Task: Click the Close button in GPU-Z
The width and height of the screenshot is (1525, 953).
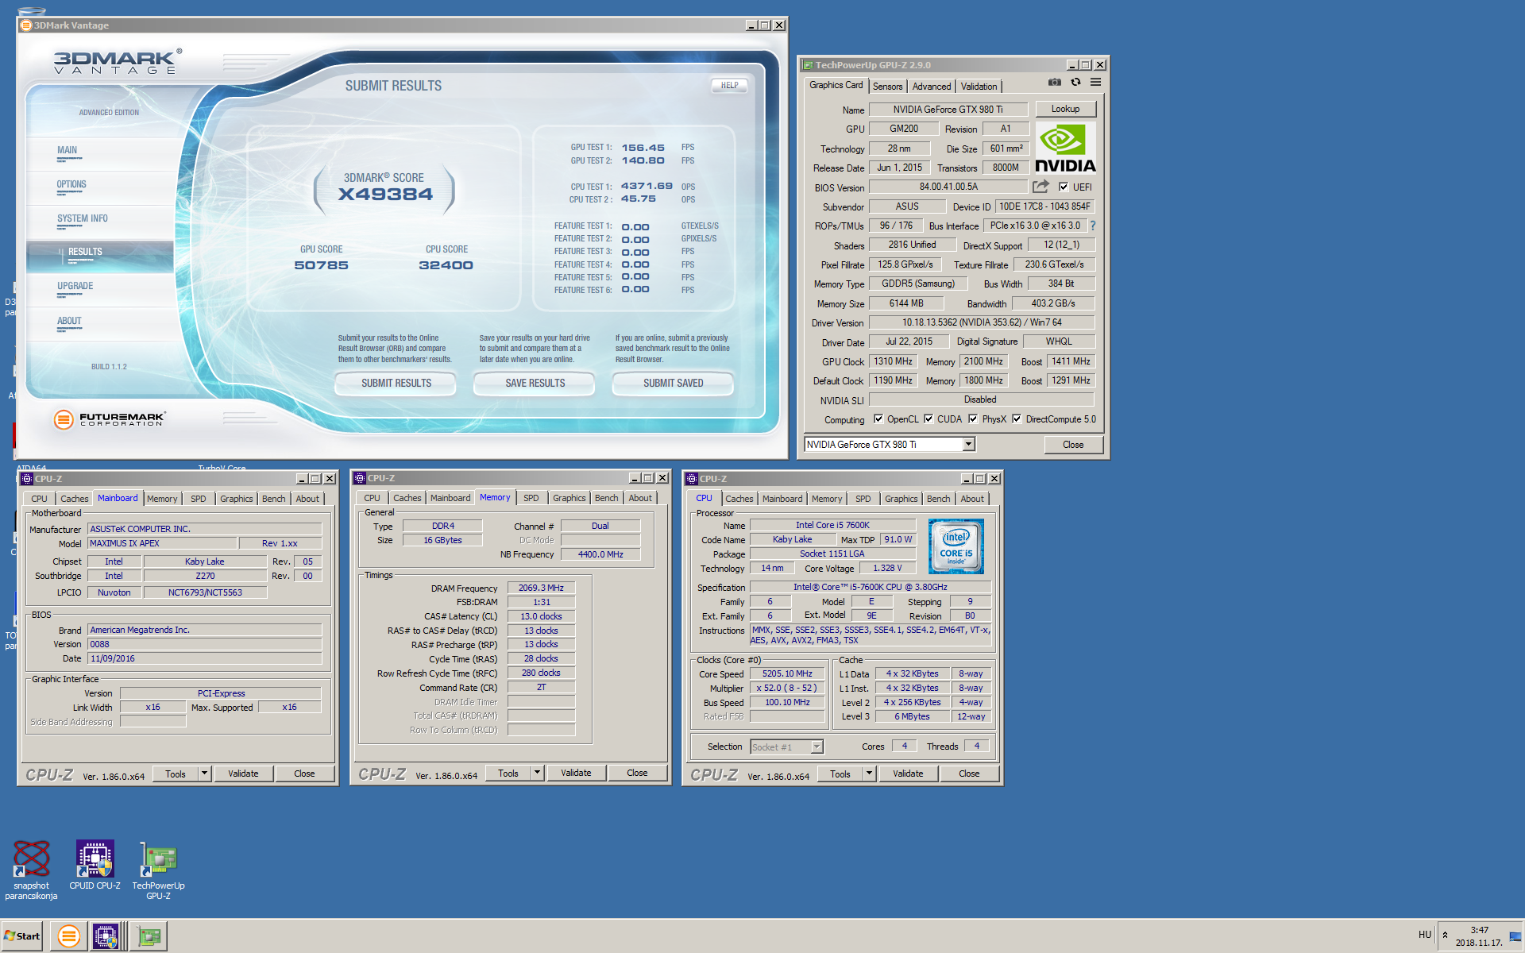Action: click(x=1073, y=445)
